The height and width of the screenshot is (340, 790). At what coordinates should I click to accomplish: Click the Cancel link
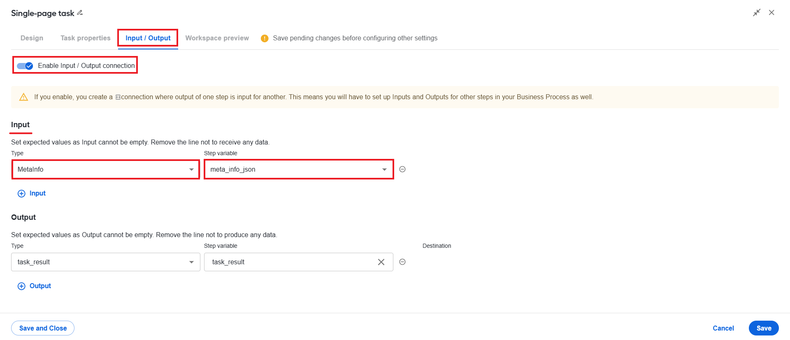click(723, 328)
